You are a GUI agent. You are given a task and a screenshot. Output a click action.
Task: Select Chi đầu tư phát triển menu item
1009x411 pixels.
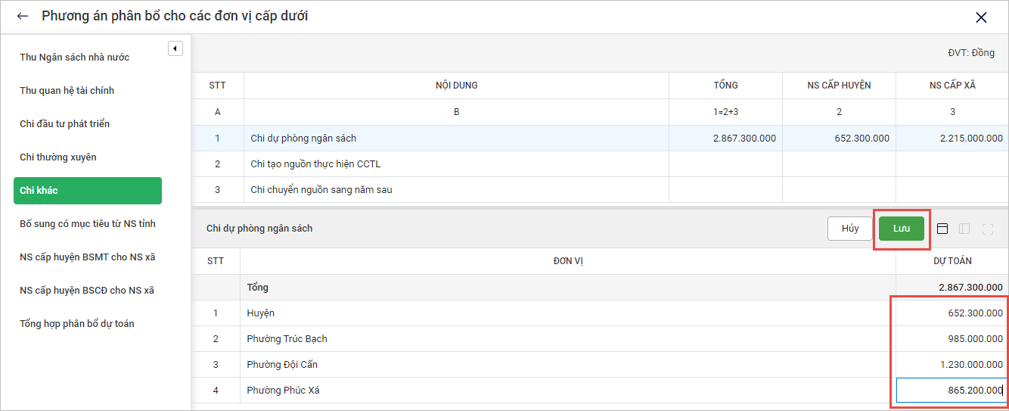pyautogui.click(x=64, y=124)
